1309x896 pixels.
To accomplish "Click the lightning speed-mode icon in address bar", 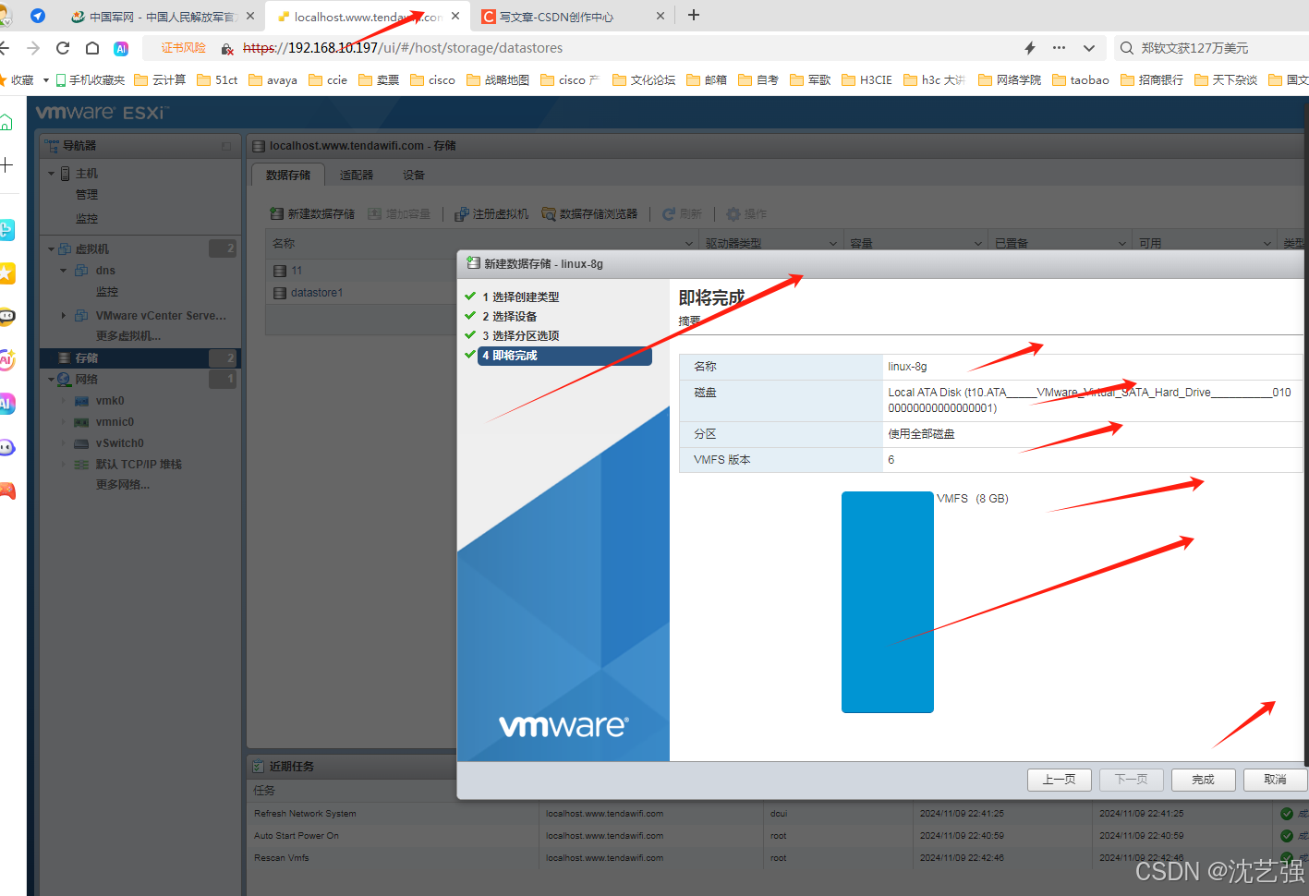I will tap(1030, 48).
